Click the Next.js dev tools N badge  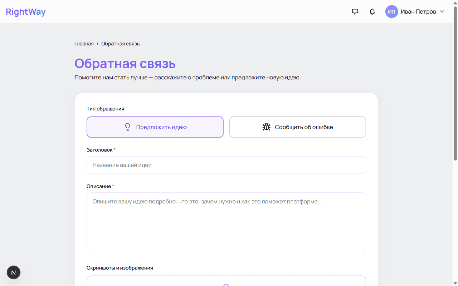coord(14,273)
